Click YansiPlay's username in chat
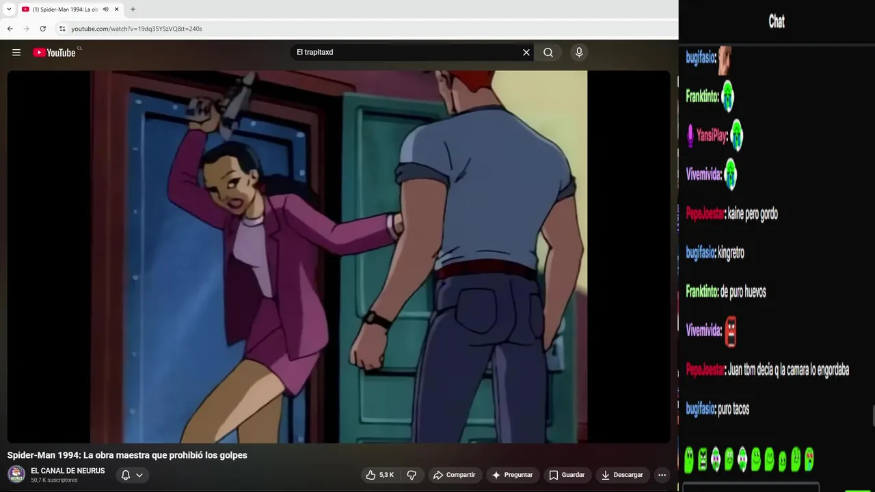 (x=712, y=135)
